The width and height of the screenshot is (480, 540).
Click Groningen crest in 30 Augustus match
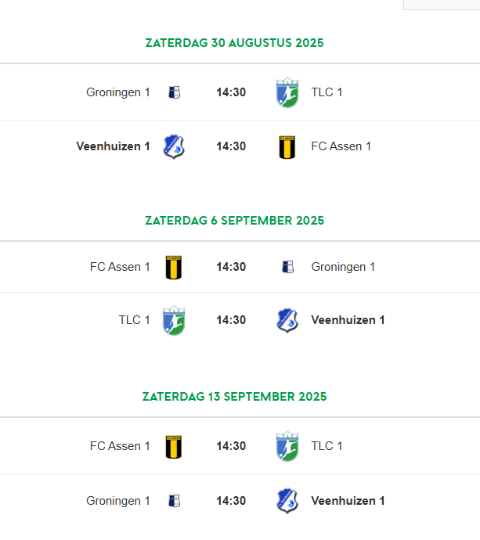[175, 92]
